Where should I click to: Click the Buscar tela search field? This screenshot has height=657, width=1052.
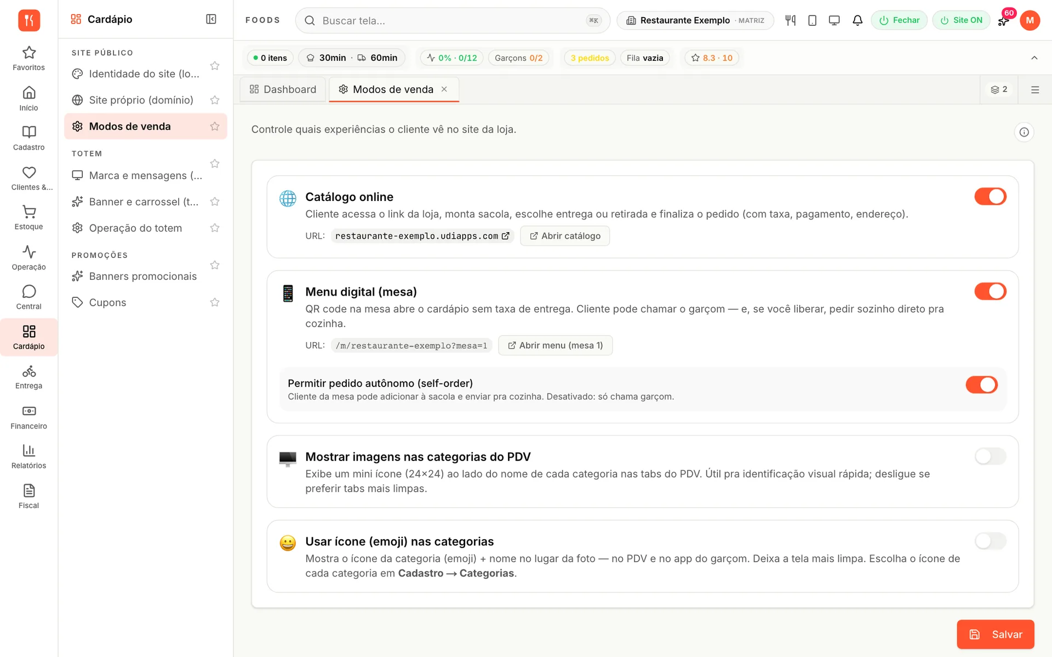click(x=453, y=21)
